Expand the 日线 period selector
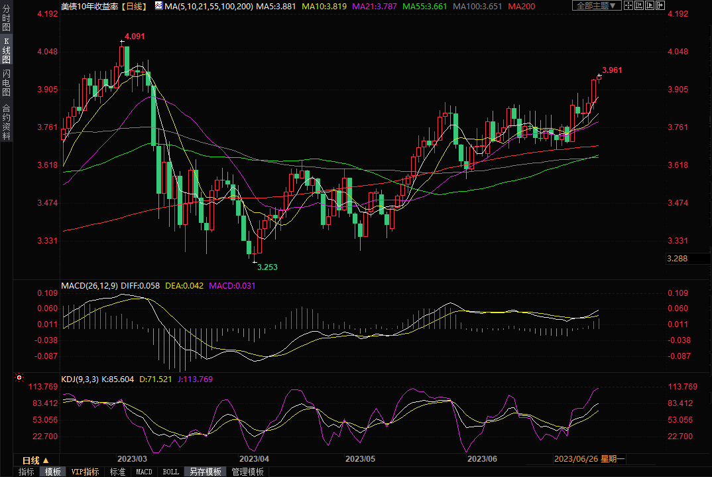 (x=36, y=460)
